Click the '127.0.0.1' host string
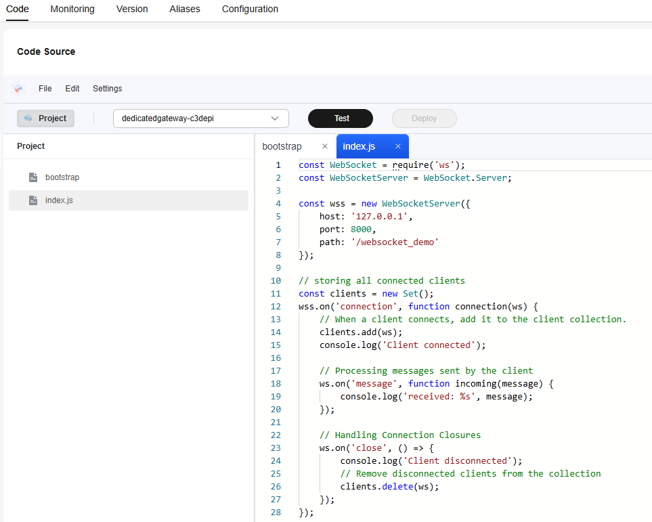 click(379, 216)
